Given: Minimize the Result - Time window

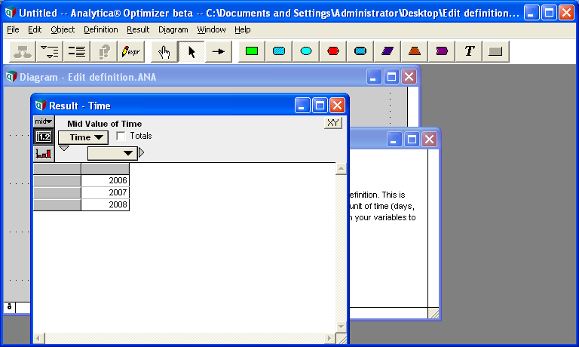Looking at the screenshot, I should point(302,106).
